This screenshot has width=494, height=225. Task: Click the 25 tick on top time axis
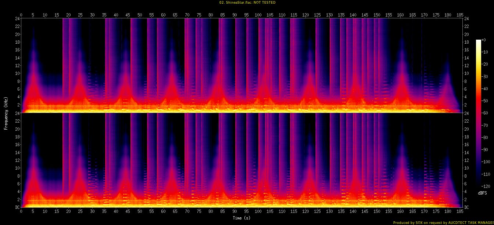click(80, 15)
